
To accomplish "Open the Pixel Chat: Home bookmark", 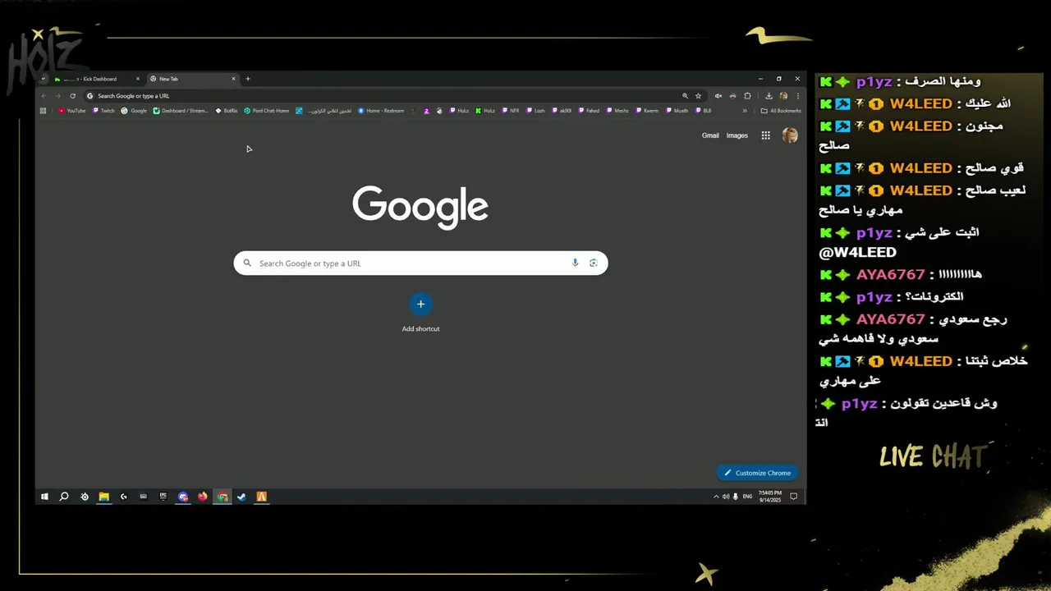I will [x=267, y=111].
